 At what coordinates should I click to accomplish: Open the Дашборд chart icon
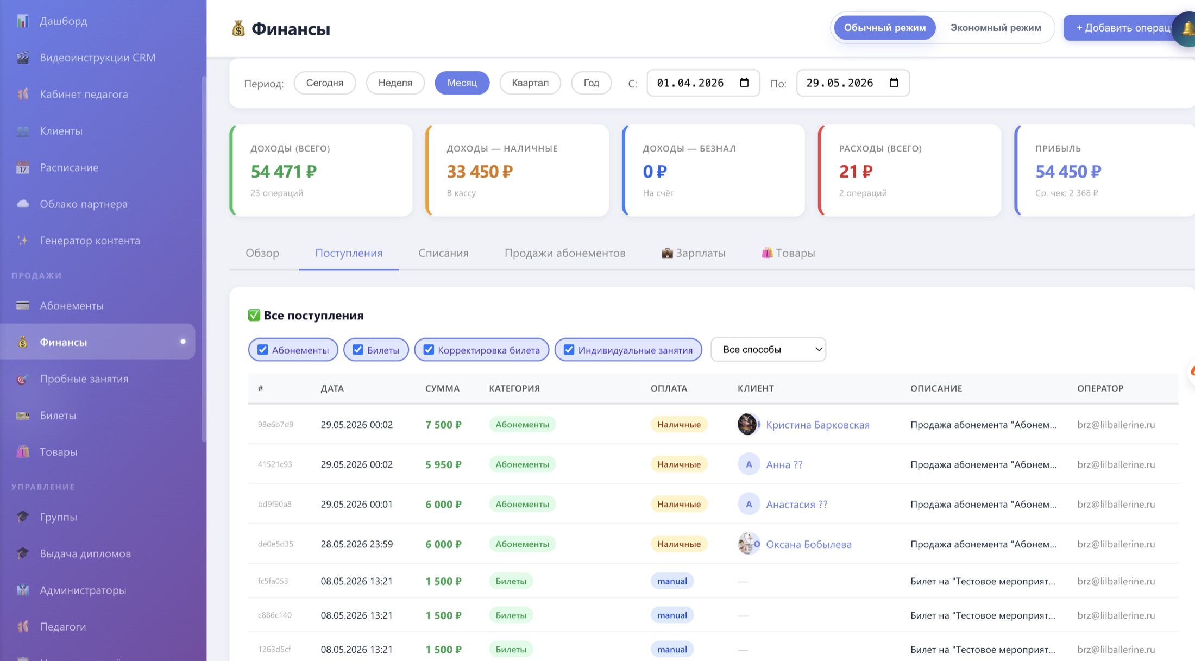coord(22,21)
